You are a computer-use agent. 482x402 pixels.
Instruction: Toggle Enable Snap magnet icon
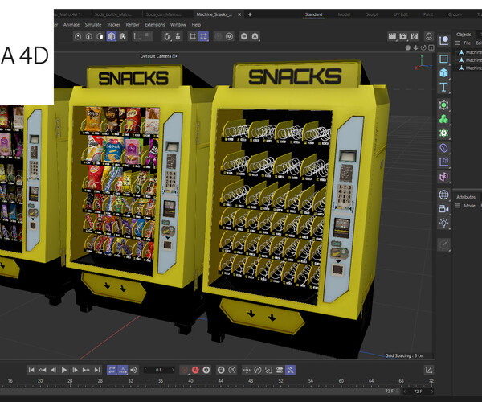pos(166,37)
